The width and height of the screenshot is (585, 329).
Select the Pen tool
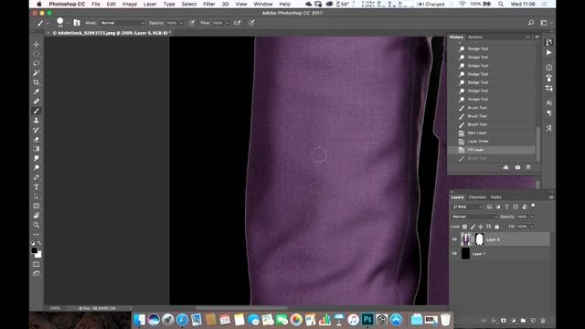click(37, 177)
